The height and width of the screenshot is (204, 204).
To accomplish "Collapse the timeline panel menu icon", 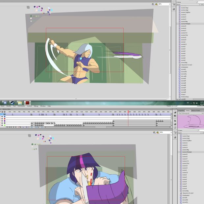I will 171,109.
